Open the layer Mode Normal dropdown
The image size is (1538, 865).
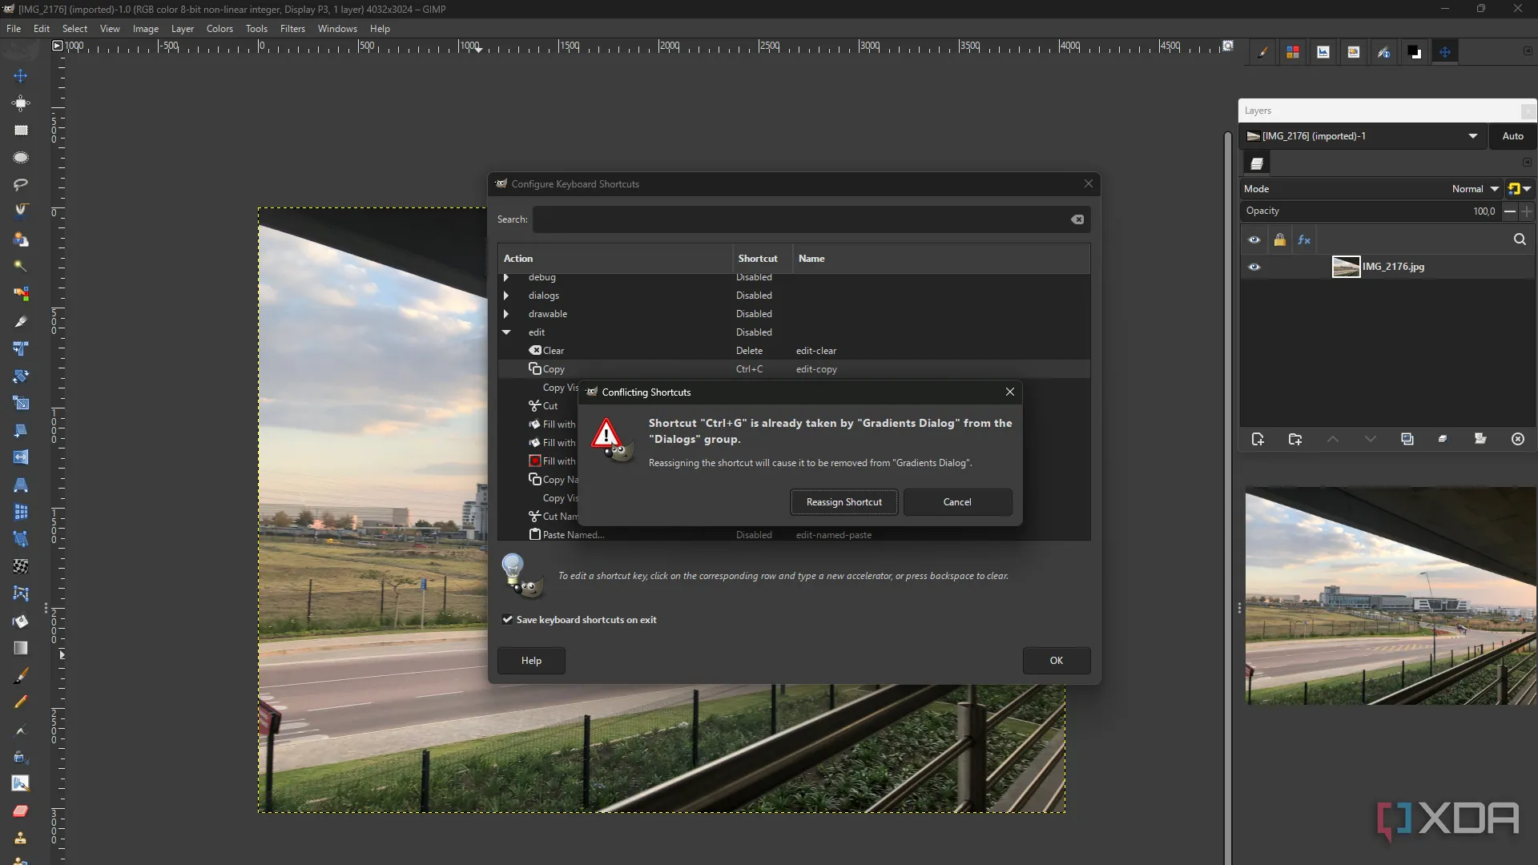(1474, 189)
